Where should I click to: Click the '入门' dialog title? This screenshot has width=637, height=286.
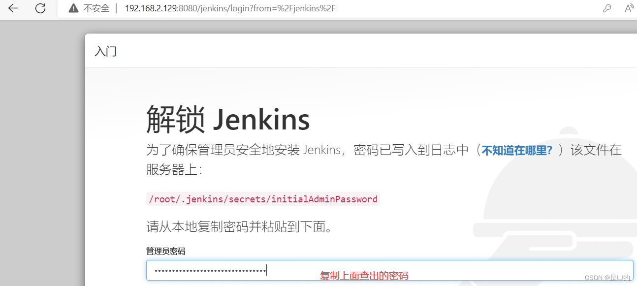click(x=106, y=51)
